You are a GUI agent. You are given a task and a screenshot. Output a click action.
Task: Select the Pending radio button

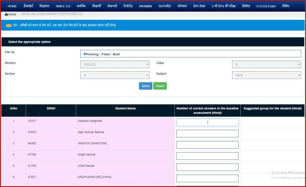pyautogui.click(x=85, y=54)
